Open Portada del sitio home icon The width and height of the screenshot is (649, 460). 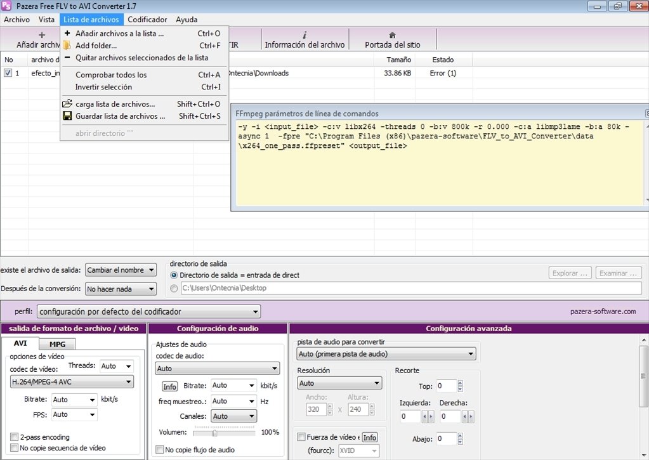392,35
